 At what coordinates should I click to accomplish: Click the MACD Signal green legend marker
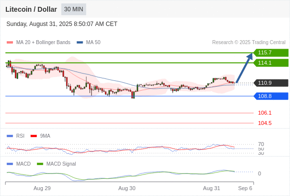click(x=40, y=164)
